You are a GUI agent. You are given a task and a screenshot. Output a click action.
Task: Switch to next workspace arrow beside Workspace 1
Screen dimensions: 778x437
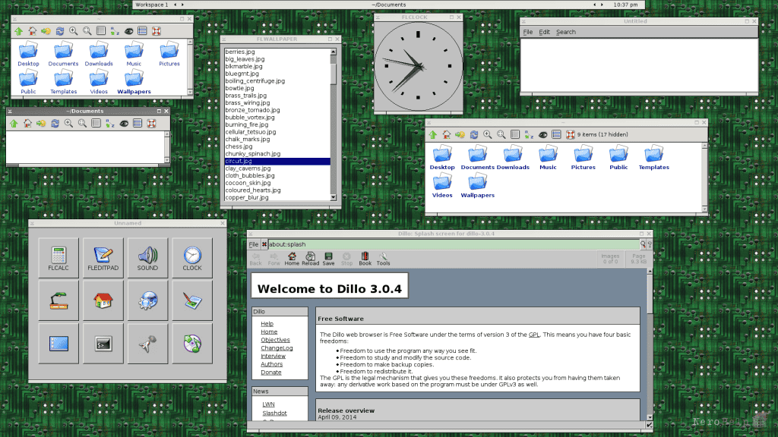click(182, 5)
